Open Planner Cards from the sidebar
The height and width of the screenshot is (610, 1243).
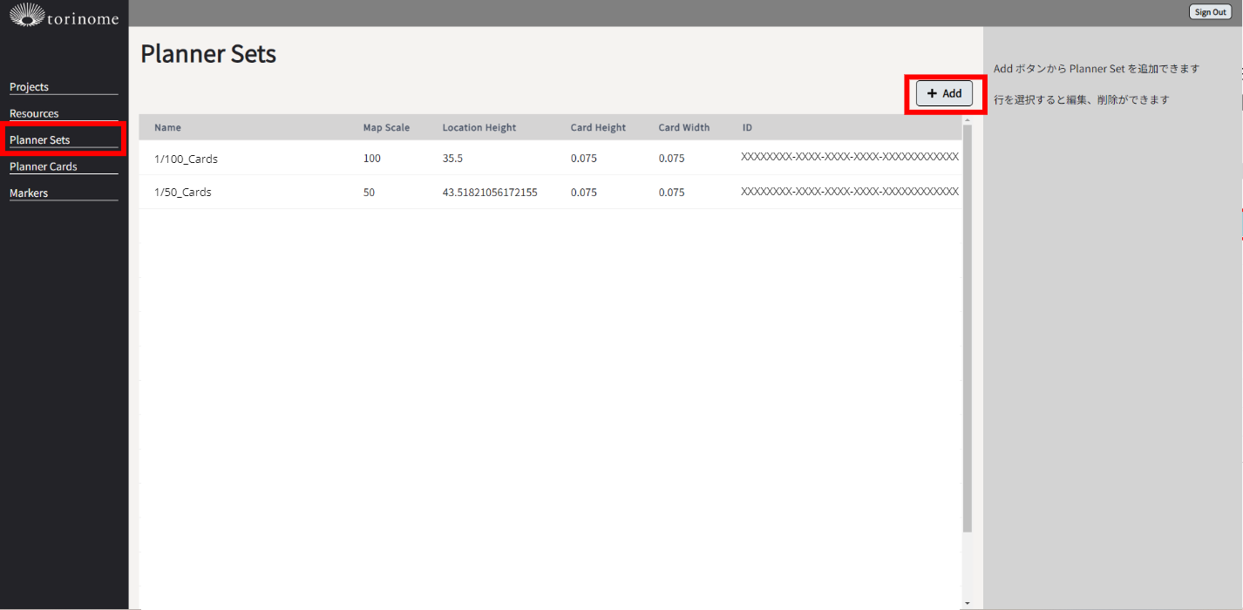[x=44, y=166]
